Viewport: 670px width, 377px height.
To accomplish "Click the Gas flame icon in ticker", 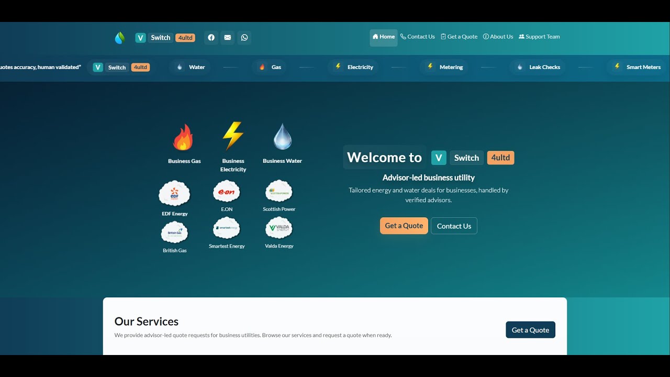I will coord(262,67).
